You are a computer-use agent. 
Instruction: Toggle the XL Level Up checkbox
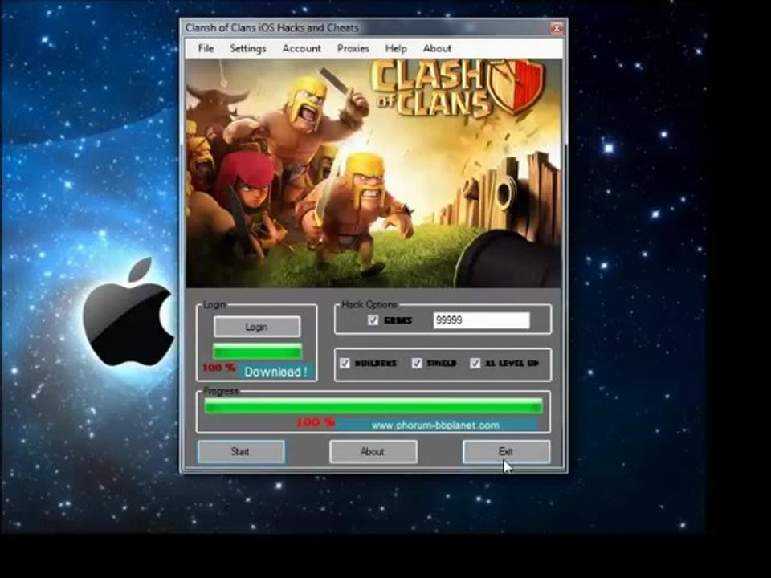click(475, 363)
